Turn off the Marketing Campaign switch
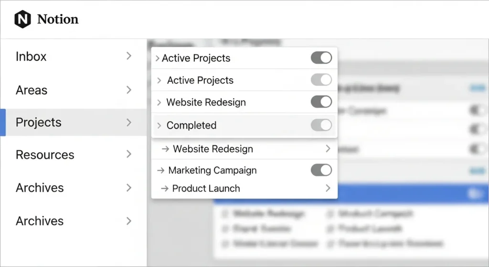The height and width of the screenshot is (267, 489). 321,170
